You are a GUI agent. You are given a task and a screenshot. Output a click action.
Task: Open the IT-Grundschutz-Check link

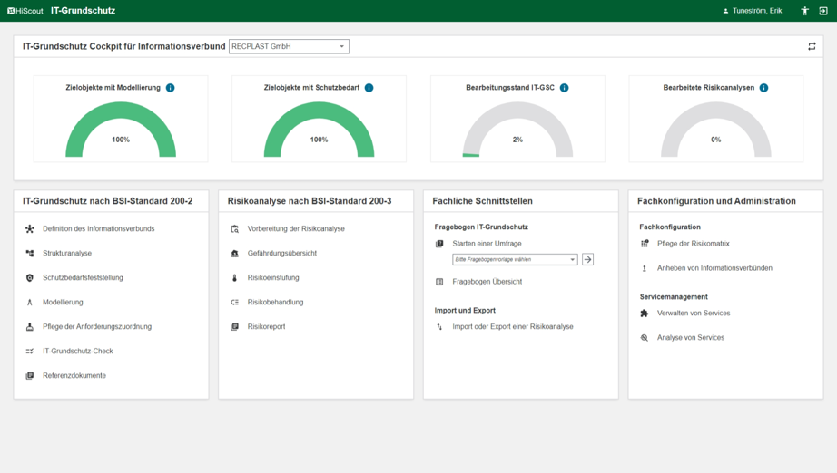click(x=78, y=352)
